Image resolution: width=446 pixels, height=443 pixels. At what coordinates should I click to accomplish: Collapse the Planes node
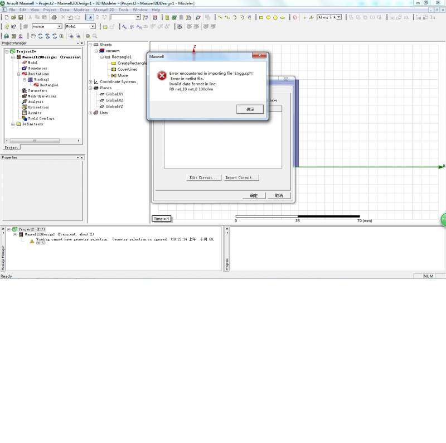click(x=90, y=88)
